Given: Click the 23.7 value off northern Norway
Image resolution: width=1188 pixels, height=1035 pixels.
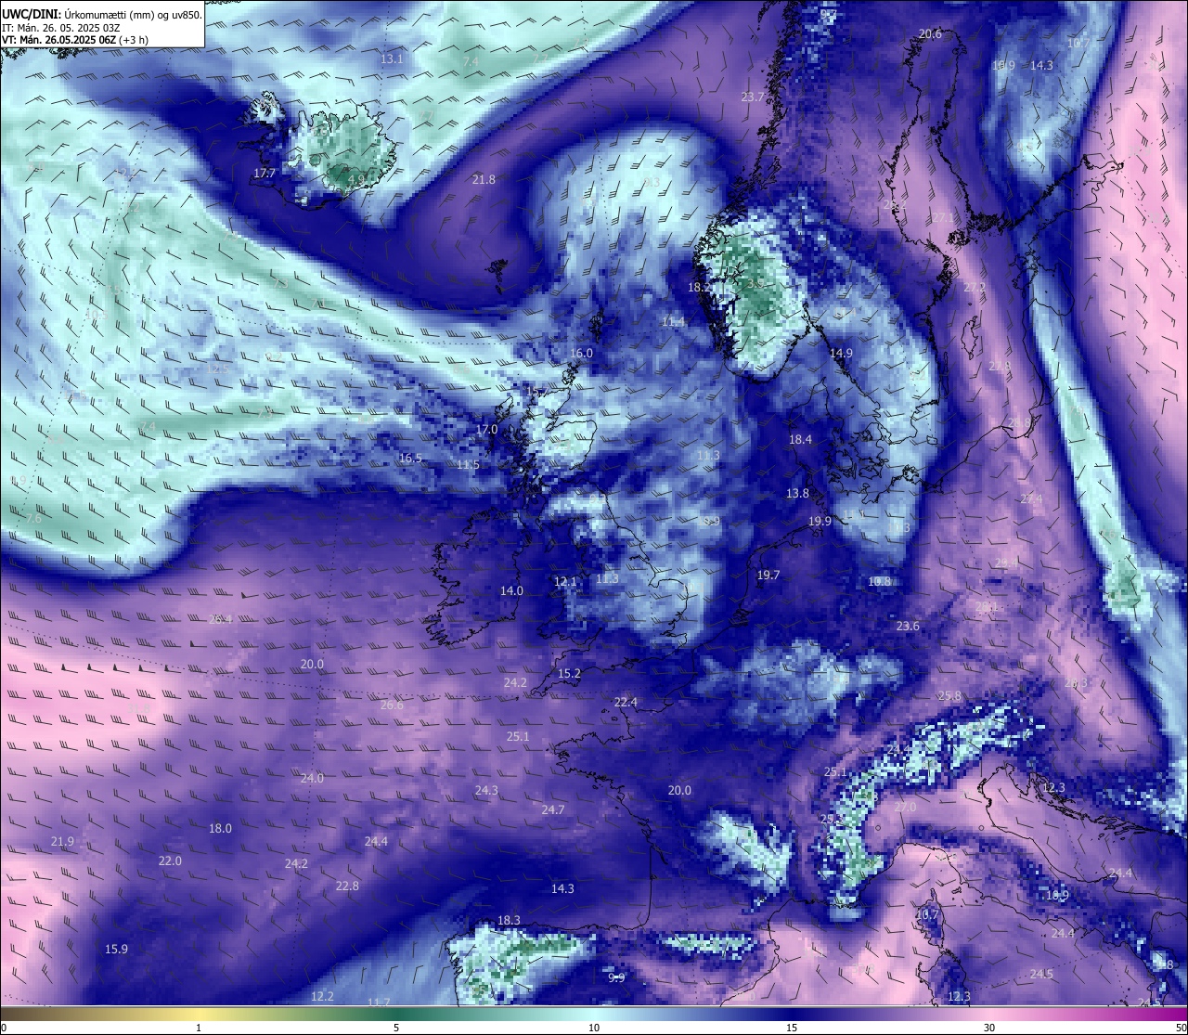Looking at the screenshot, I should (x=752, y=97).
